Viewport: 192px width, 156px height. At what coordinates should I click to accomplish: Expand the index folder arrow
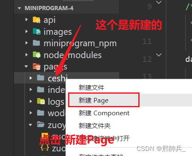(31, 89)
